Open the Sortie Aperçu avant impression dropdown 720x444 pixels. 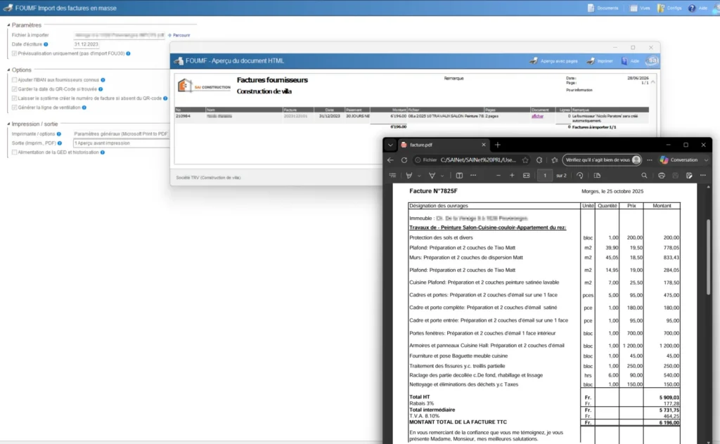pos(122,143)
